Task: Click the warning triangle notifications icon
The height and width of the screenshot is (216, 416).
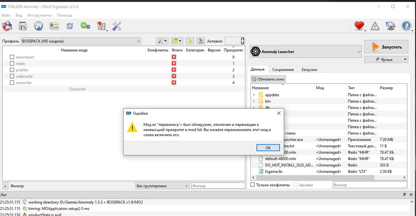Action: point(375,26)
